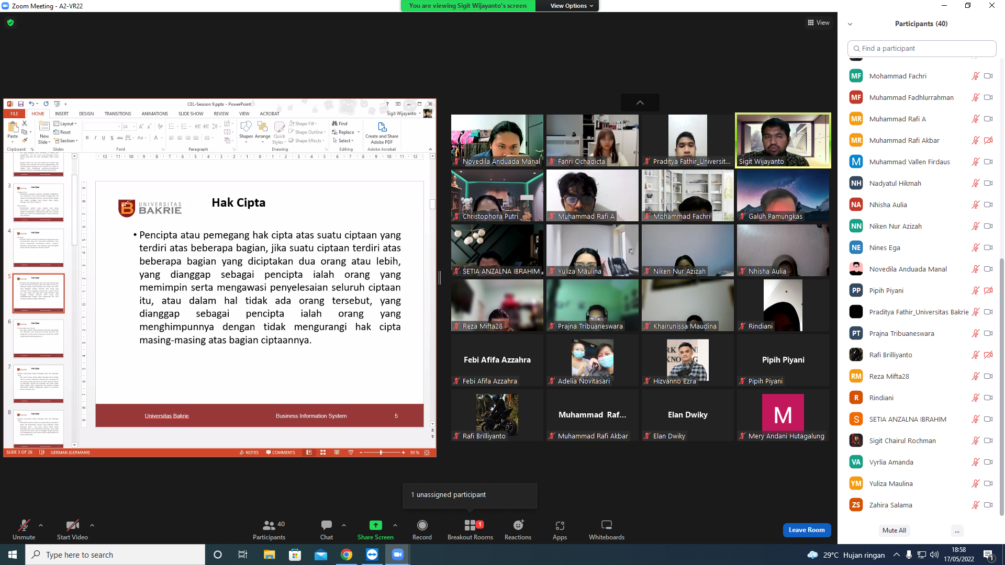Viewport: 1005px width, 565px height.
Task: Collapse the Participants panel chevron
Action: pos(850,24)
